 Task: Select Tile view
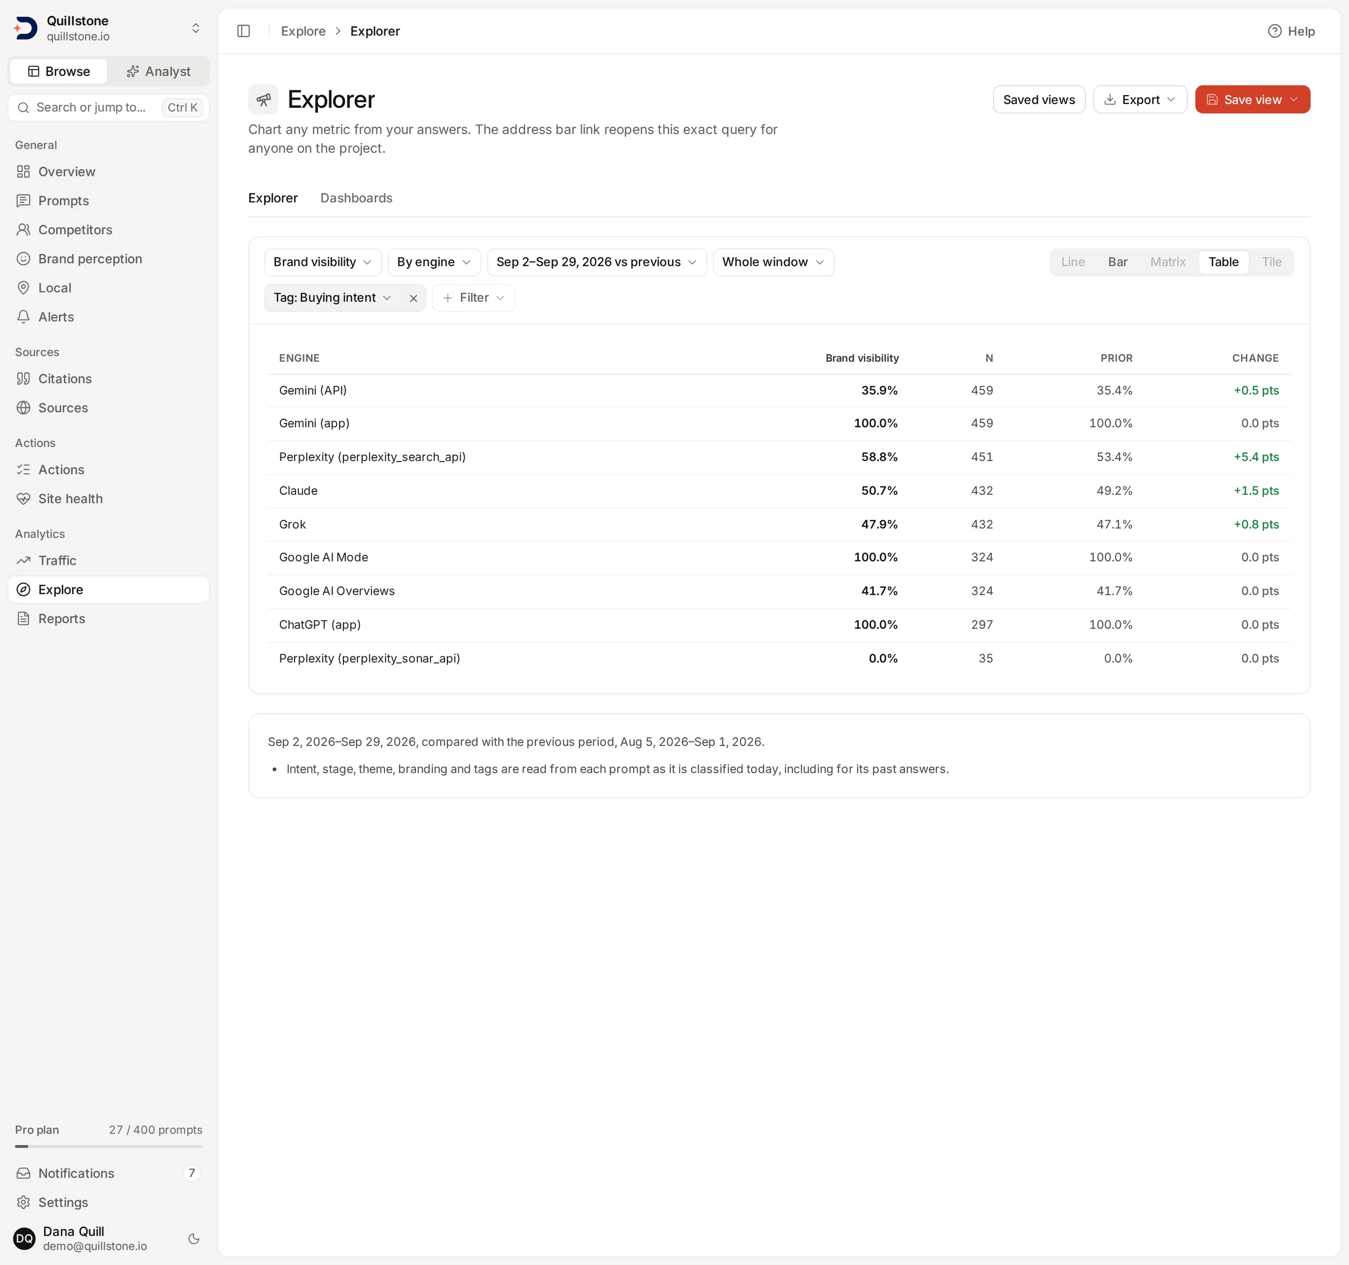(x=1271, y=263)
